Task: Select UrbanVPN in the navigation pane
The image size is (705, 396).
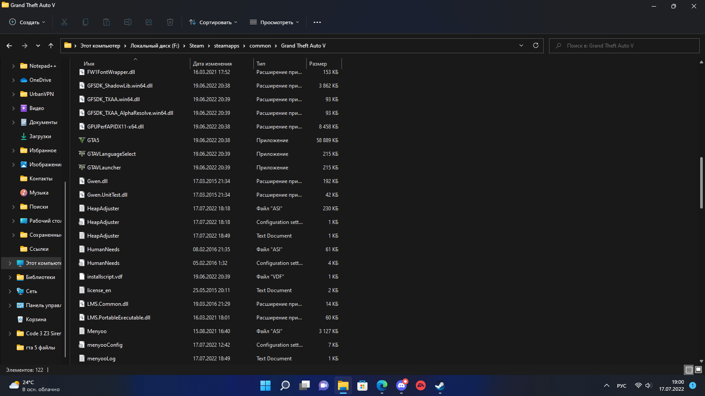Action: tap(41, 94)
